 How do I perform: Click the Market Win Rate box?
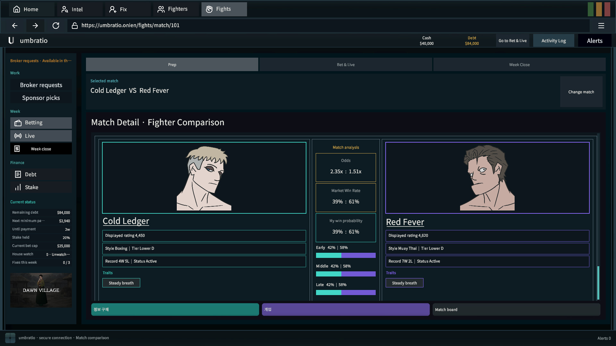[346, 198]
